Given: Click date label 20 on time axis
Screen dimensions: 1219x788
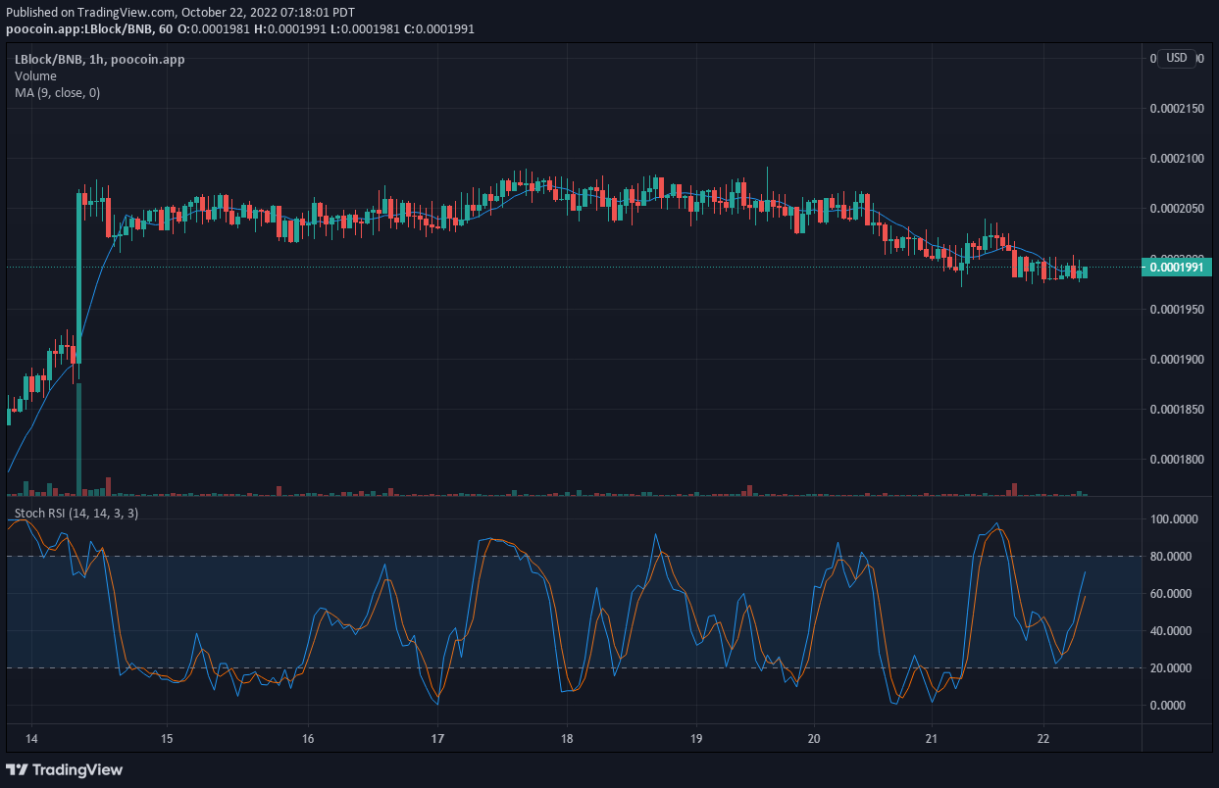Looking at the screenshot, I should [814, 739].
